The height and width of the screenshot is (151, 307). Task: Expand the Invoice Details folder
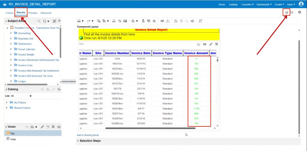coord(11,54)
